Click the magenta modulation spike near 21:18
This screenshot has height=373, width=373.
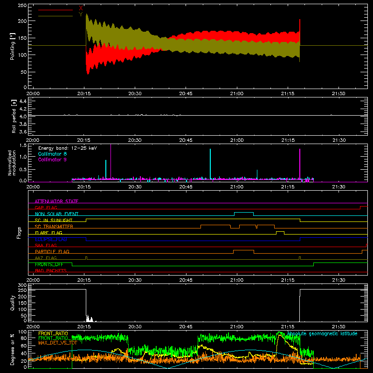pyautogui.click(x=300, y=164)
